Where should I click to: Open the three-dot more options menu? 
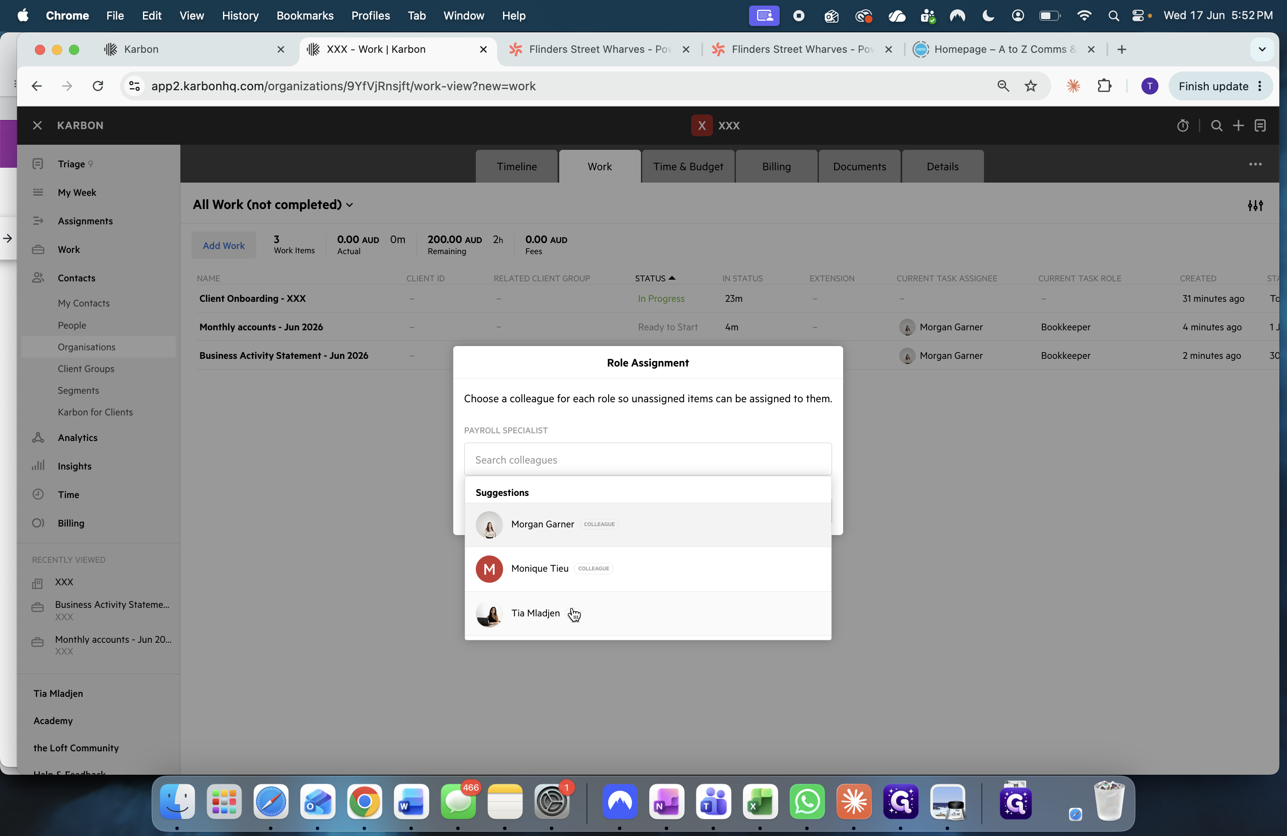point(1255,164)
